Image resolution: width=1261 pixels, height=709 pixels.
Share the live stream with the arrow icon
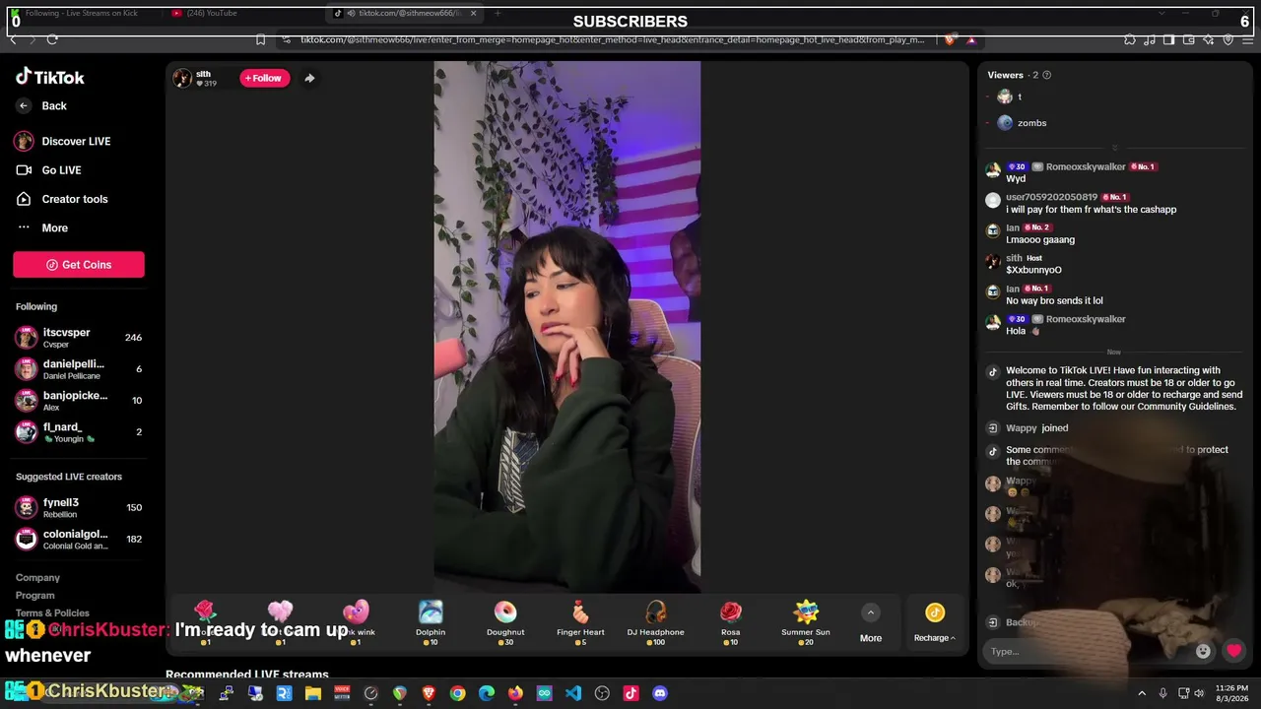click(309, 79)
